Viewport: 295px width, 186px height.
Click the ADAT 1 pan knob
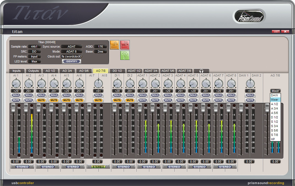tap(142, 84)
